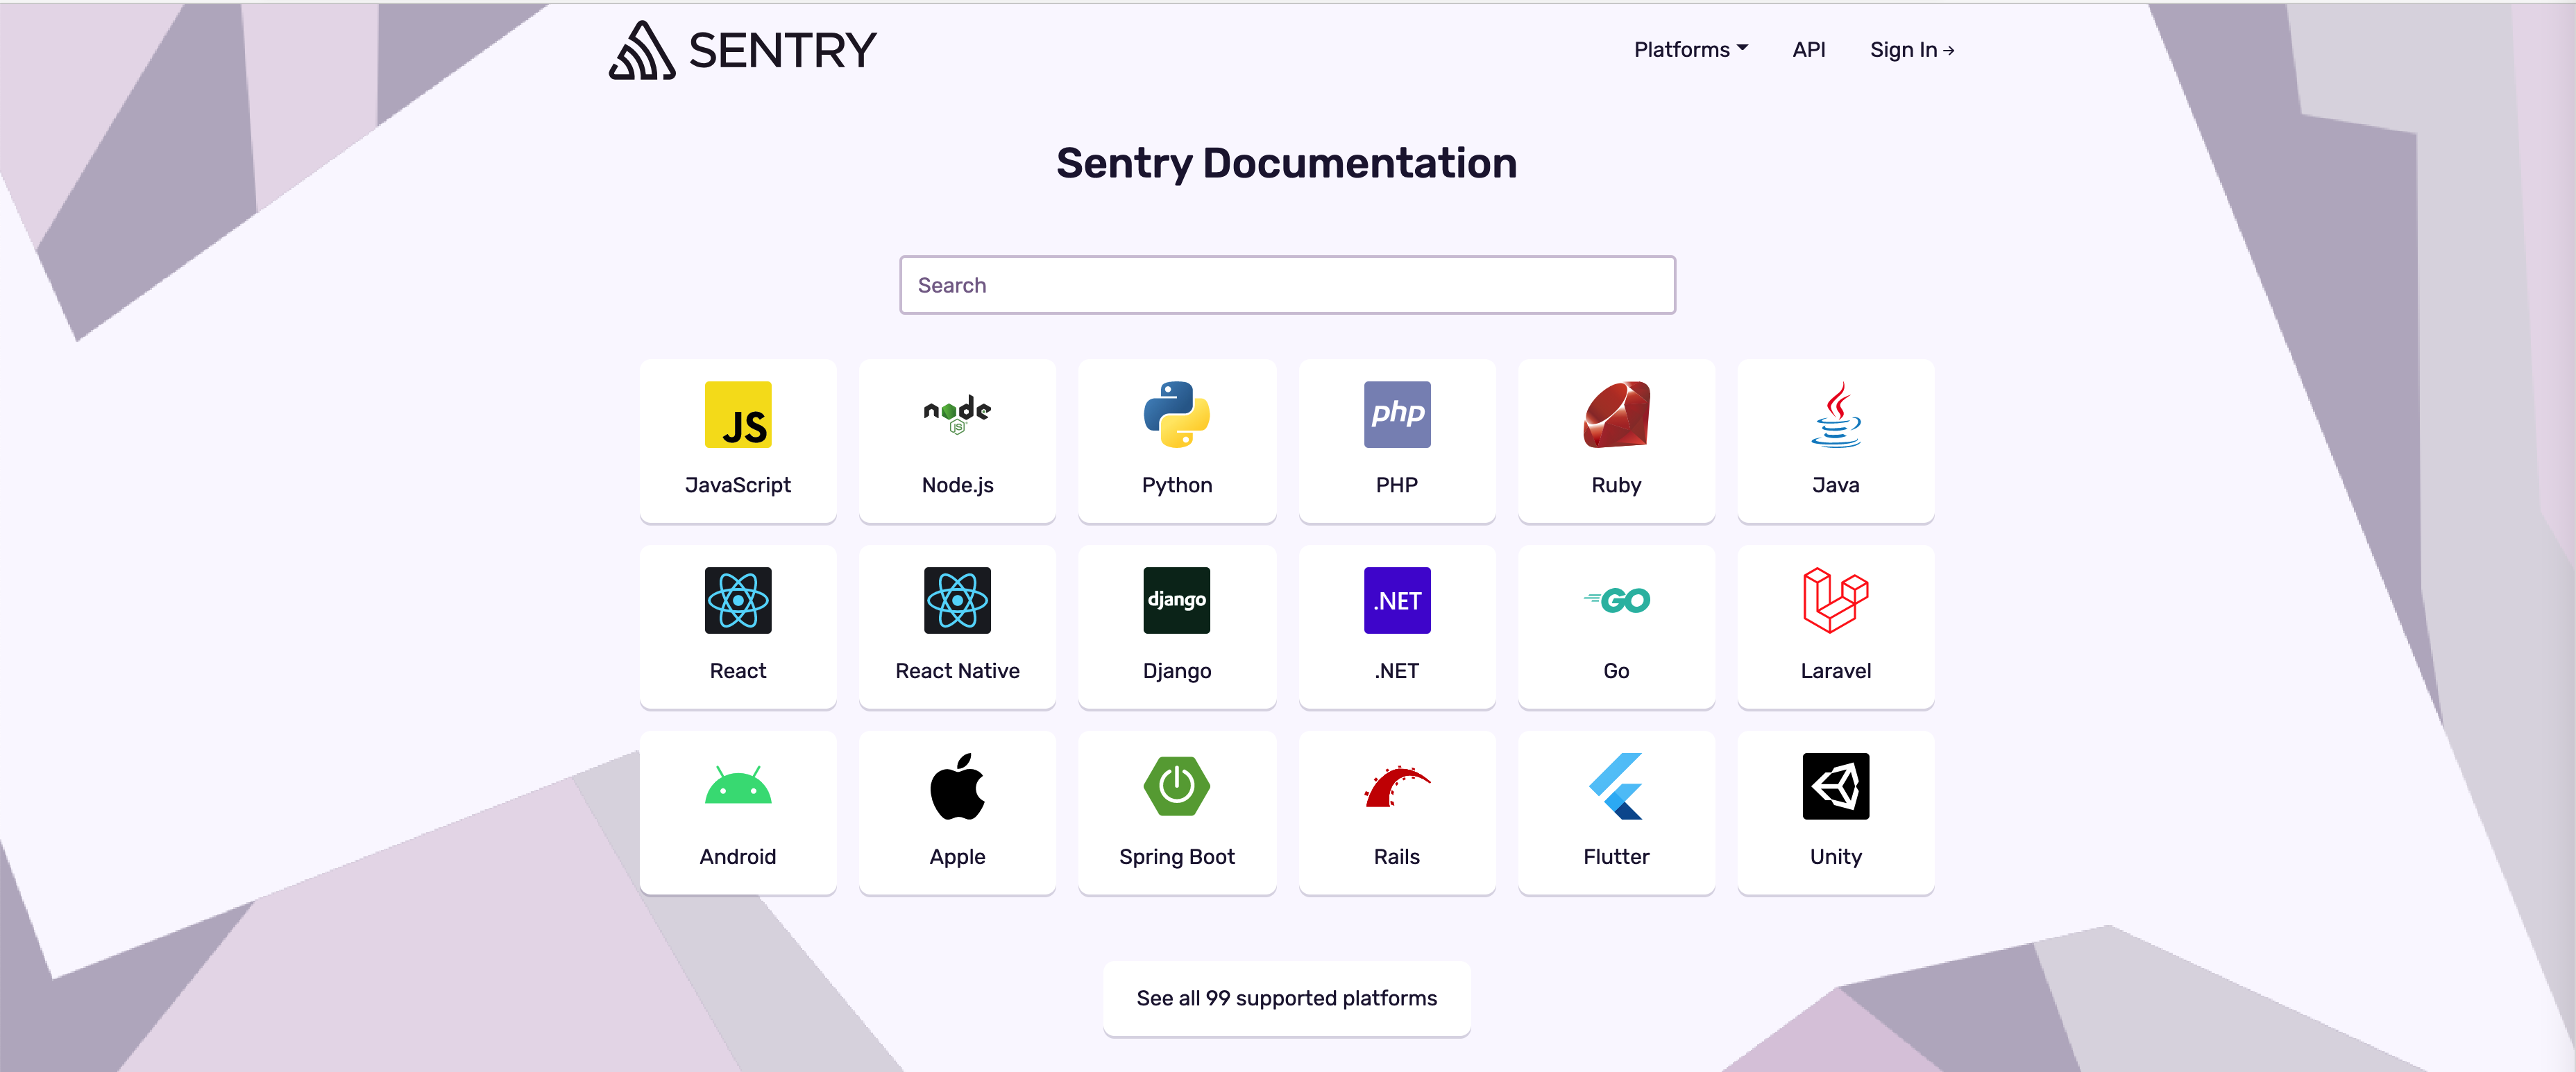Click the Flutter label text
The width and height of the screenshot is (2576, 1072).
pyautogui.click(x=1616, y=857)
